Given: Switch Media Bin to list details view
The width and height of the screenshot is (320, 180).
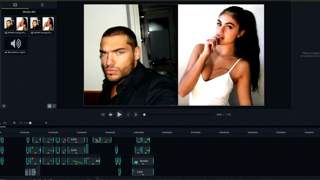Looking at the screenshot, I should click(54, 106).
